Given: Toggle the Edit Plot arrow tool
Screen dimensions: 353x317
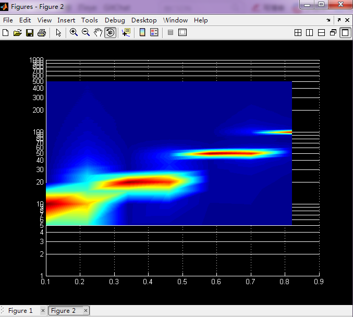Looking at the screenshot, I should pyautogui.click(x=58, y=32).
